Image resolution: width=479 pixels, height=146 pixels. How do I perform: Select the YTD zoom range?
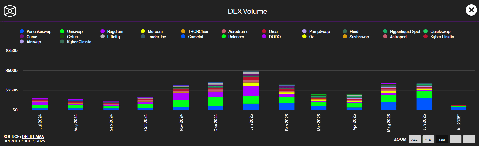(x=428, y=140)
